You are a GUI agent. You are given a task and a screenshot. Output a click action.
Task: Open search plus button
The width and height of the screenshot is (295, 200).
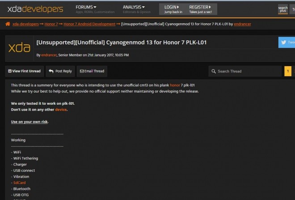pyautogui.click(x=283, y=9)
